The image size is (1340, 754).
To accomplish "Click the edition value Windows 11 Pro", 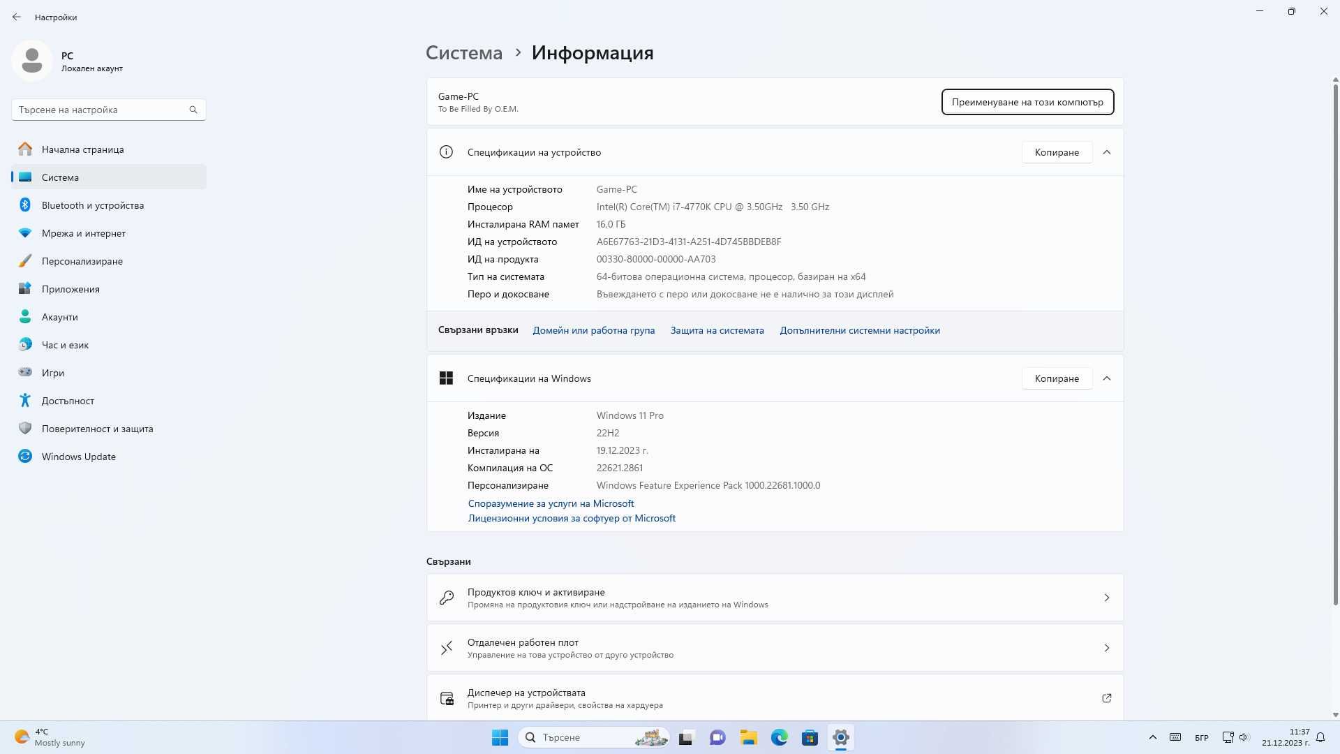I will [x=630, y=415].
